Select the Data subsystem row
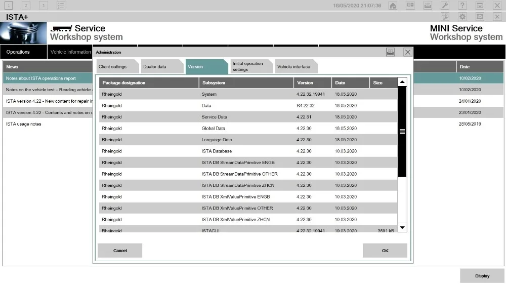 pyautogui.click(x=248, y=105)
